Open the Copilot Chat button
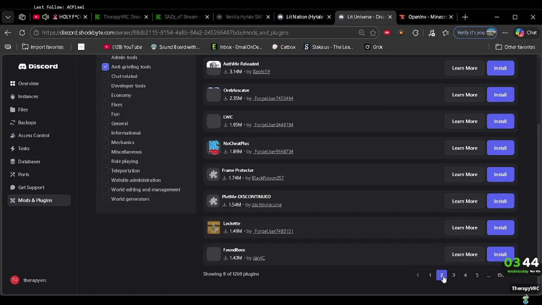 click(526, 33)
